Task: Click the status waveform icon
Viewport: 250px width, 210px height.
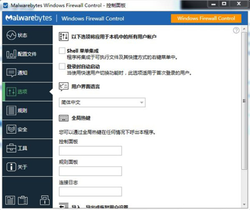Action: [x=11, y=35]
